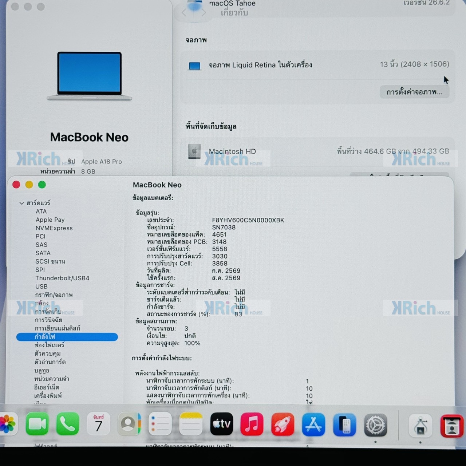The image size is (466, 466).
Task: Click the 8 GB memory value
Action: coord(88,171)
